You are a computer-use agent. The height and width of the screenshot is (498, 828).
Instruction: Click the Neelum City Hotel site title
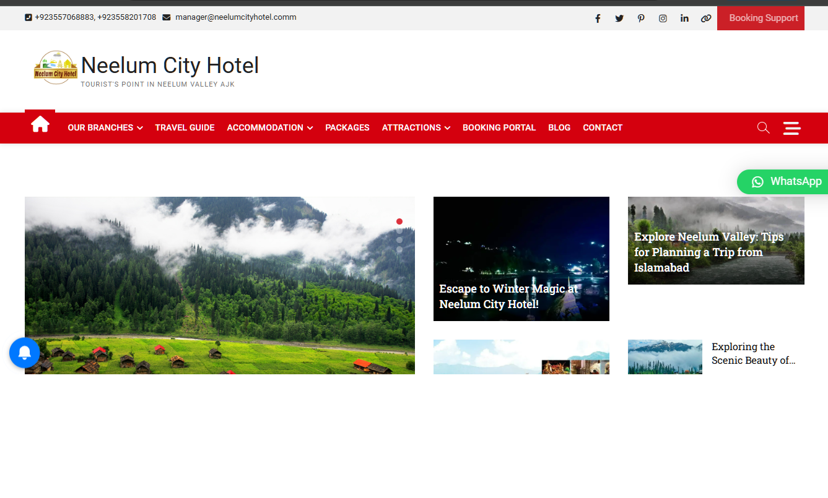(x=170, y=66)
